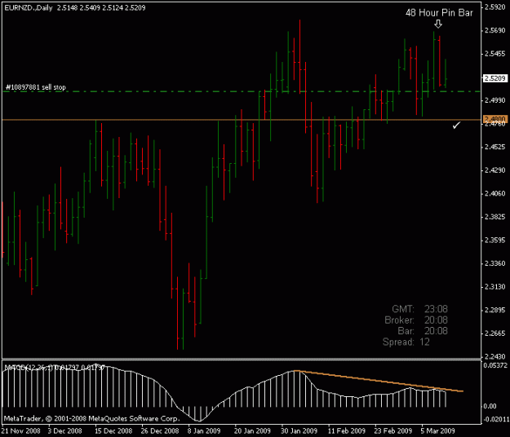Viewport: 510px width, 437px height.
Task: Click the 0.00 MACD scale value
Action: click(490, 406)
